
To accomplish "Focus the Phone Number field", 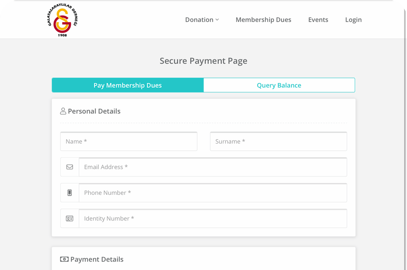I will pyautogui.click(x=213, y=193).
